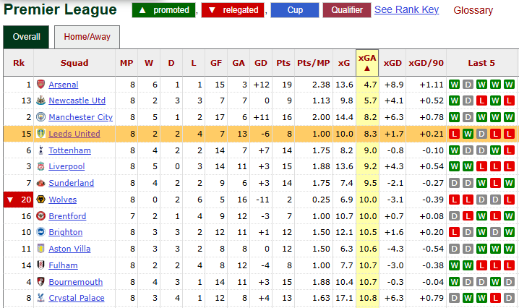Screen dimensions: 519x308
Task: Click the Crystal Palace crest icon
Action: (x=40, y=298)
